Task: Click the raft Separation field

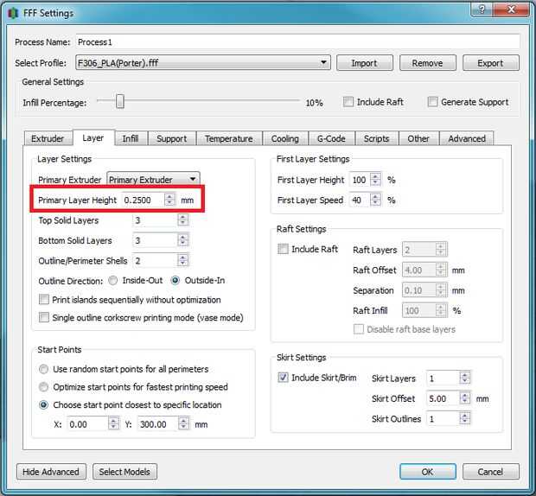Action: (x=419, y=290)
